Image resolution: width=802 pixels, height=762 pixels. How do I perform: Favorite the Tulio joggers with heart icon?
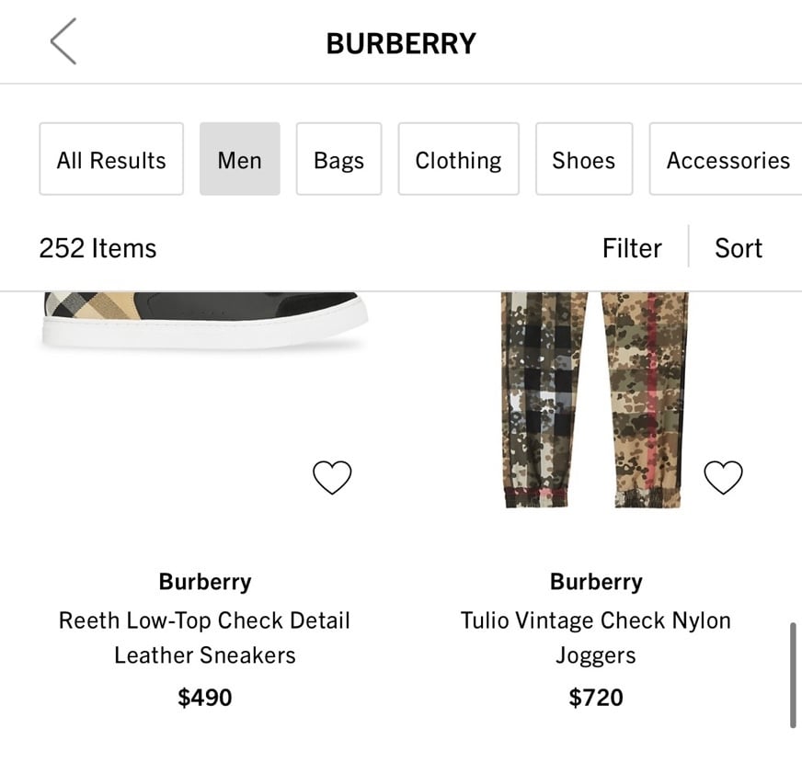(x=723, y=477)
